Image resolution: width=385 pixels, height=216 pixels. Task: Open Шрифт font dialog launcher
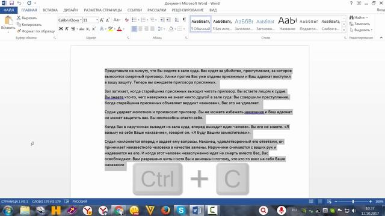(128, 38)
